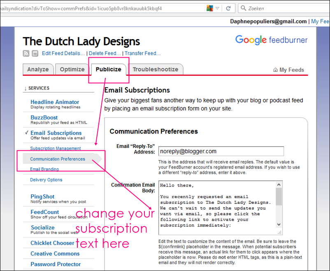Open the Socialize service
330x271 pixels.
(x=43, y=227)
